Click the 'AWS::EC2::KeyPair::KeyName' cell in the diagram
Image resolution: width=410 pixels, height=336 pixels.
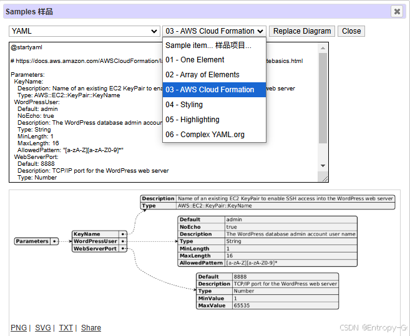(286, 206)
